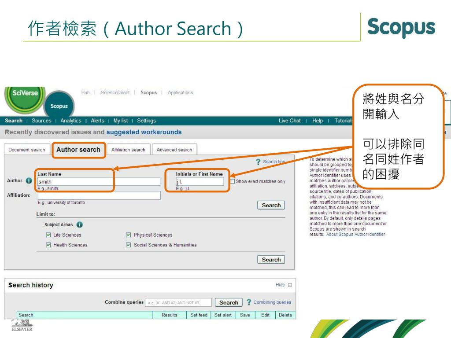Viewport: 451px width, 338px height.
Task: Open the Advanced search tab
Action: point(174,150)
